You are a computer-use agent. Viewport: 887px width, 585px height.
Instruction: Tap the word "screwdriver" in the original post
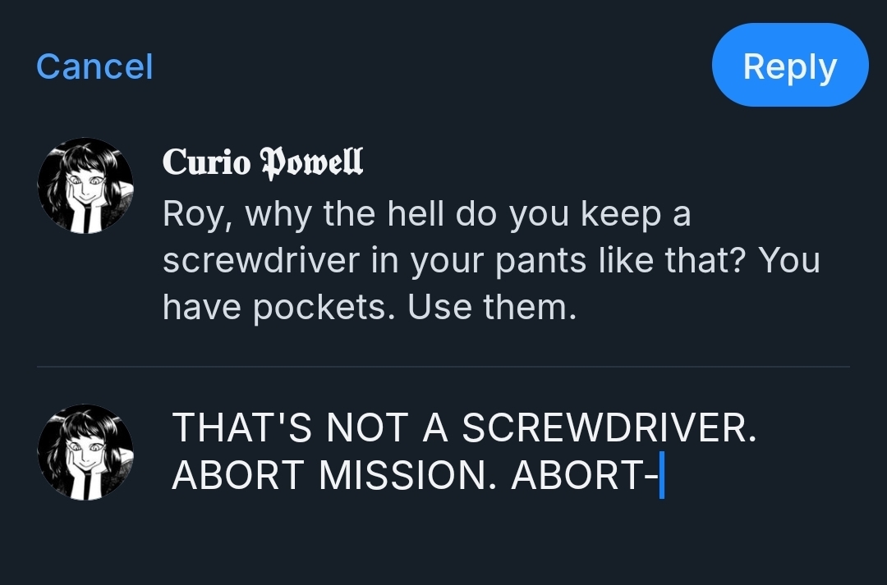coord(261,261)
